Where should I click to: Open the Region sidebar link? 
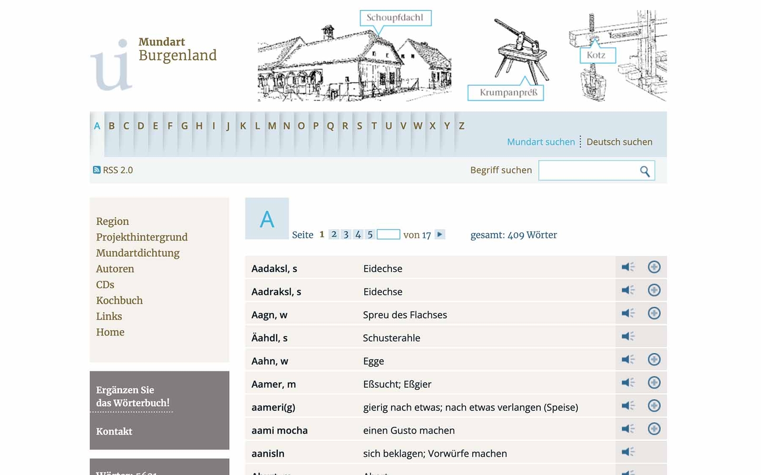click(x=112, y=221)
